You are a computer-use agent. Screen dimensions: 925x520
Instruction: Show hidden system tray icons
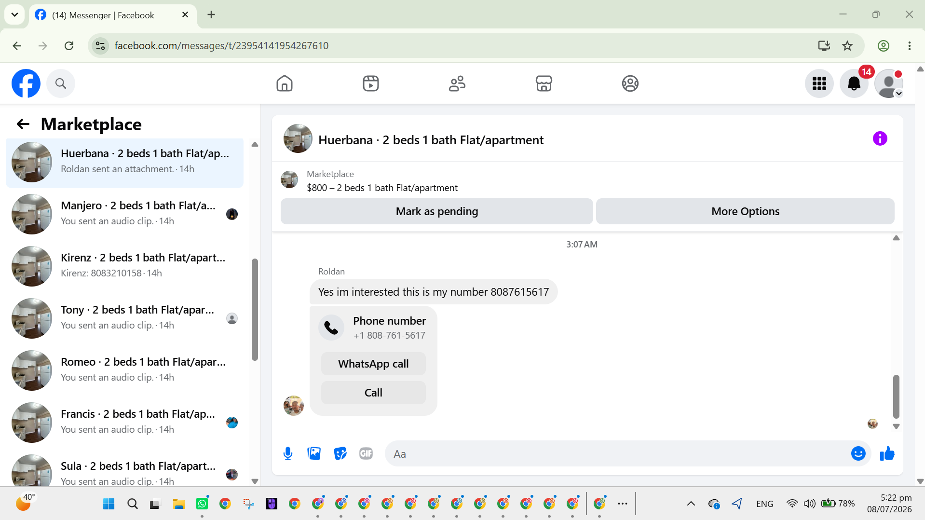pos(691,504)
